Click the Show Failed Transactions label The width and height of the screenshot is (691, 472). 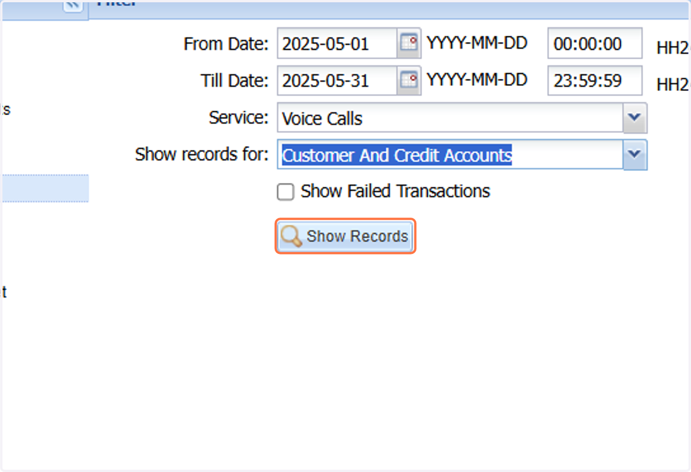pos(395,191)
